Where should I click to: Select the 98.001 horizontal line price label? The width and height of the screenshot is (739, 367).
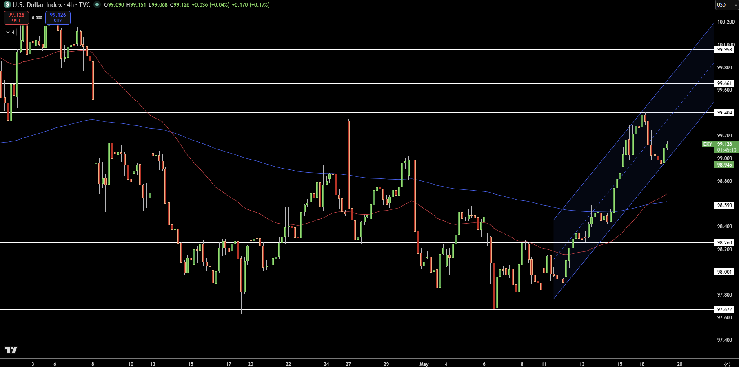tap(725, 272)
